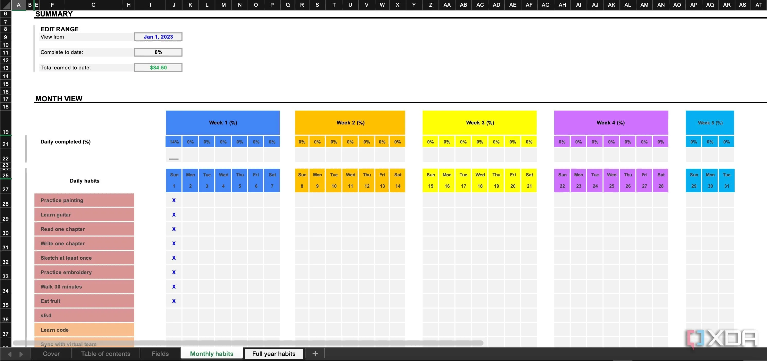Go to next sheet tab arrow

click(x=21, y=354)
